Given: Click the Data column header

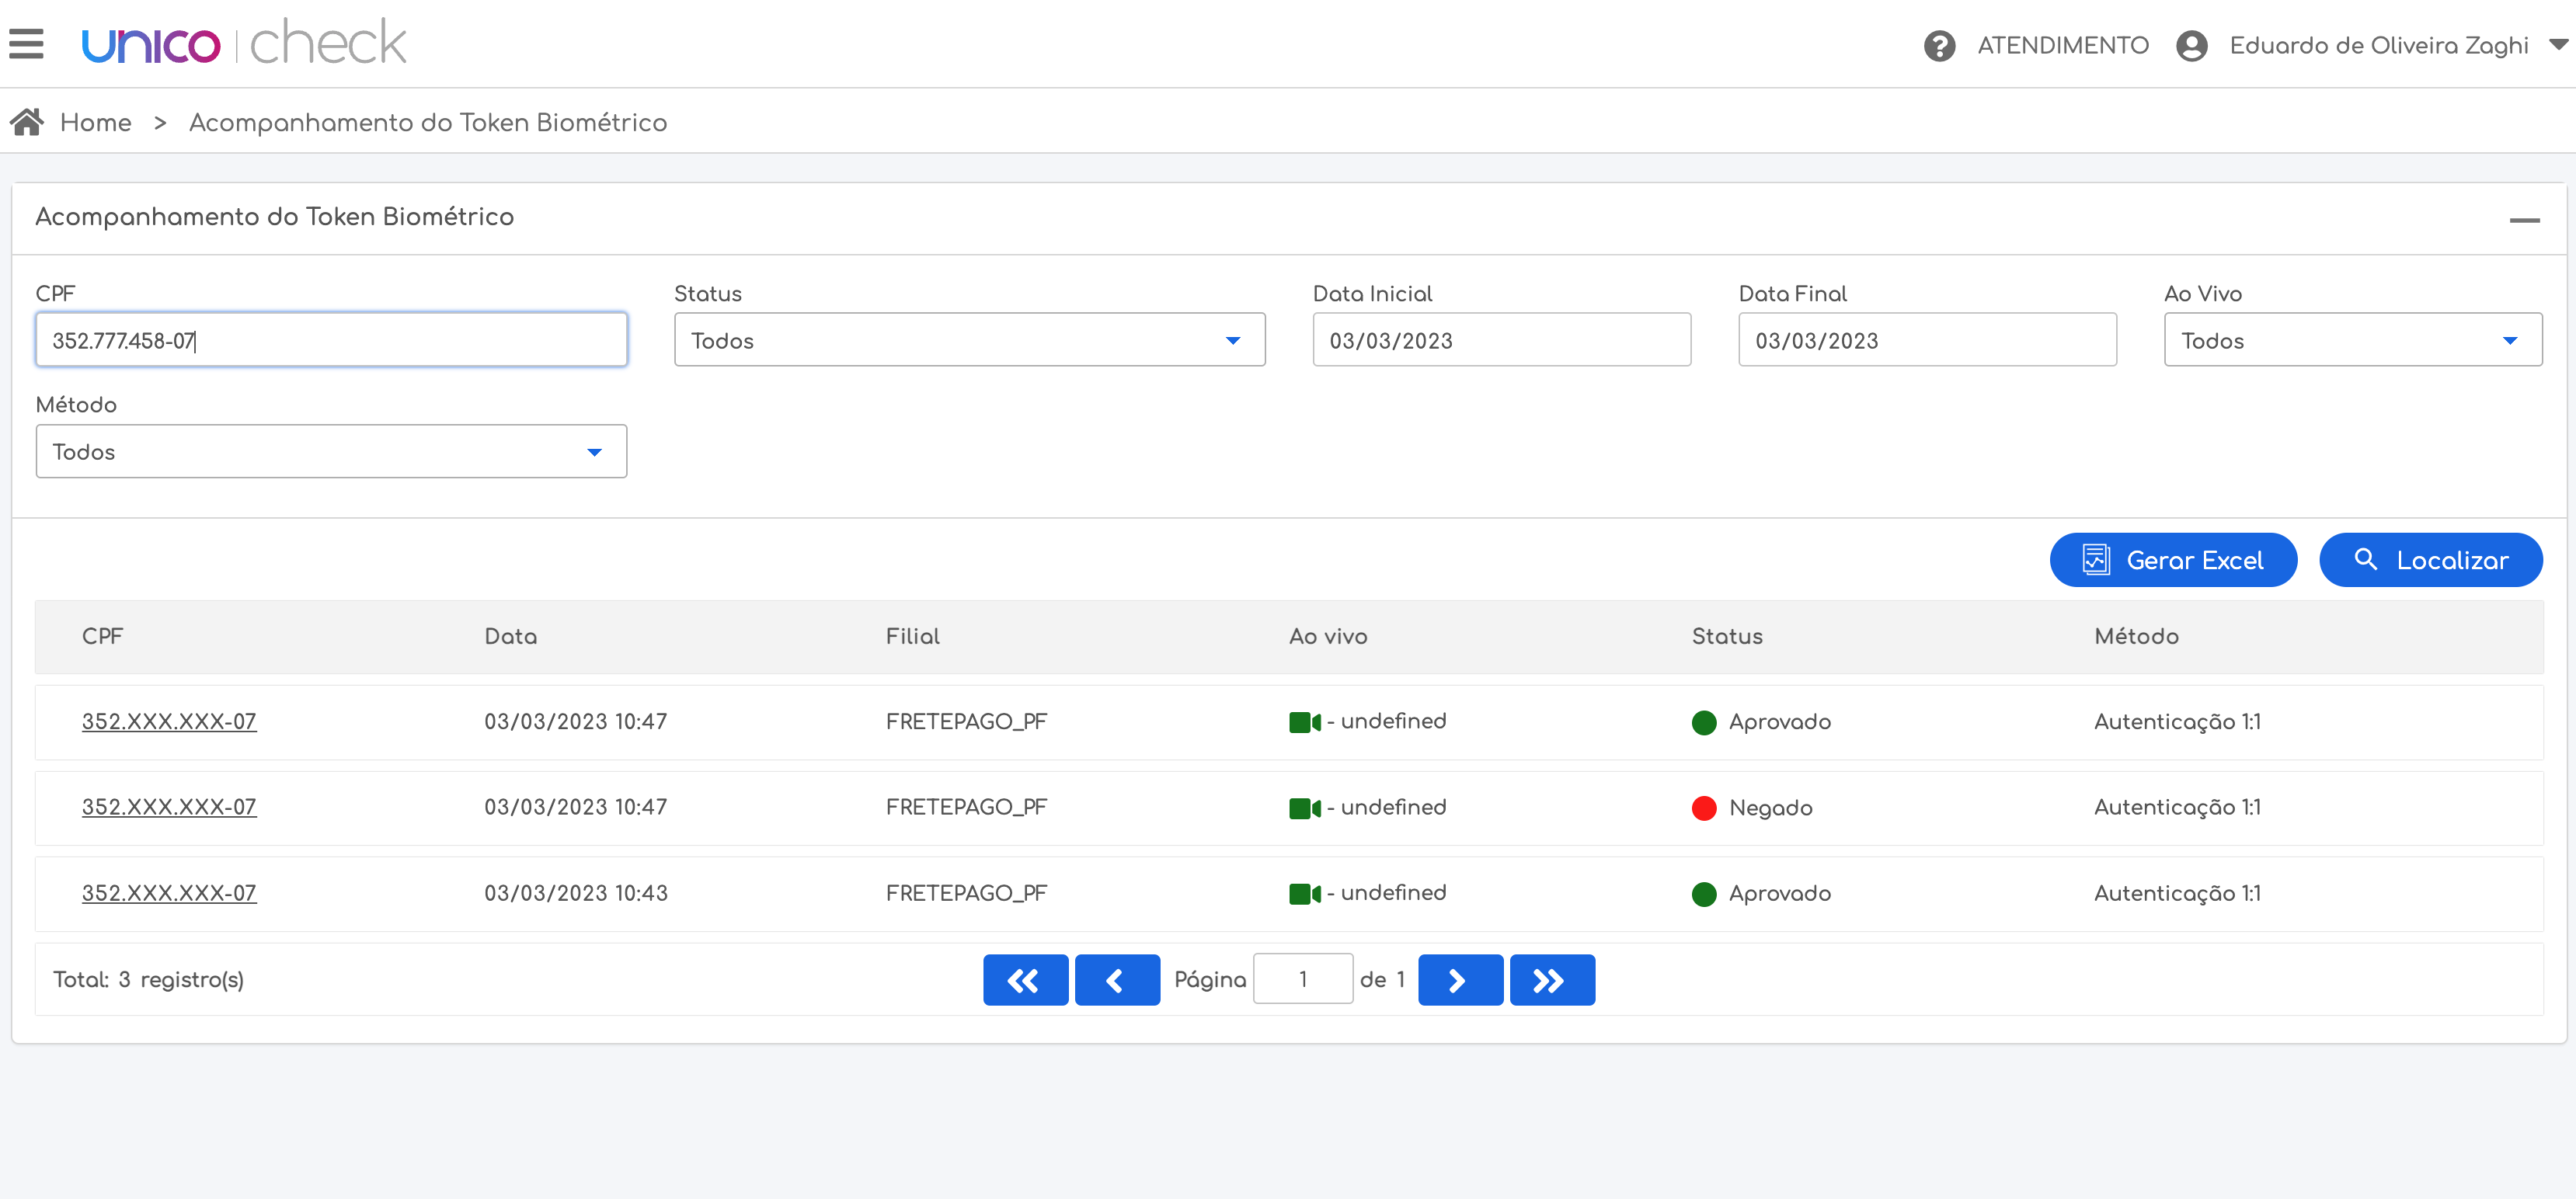Looking at the screenshot, I should coord(511,636).
